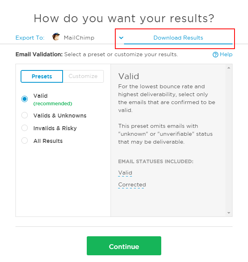Choose MailChimp as export destination

coord(79,38)
